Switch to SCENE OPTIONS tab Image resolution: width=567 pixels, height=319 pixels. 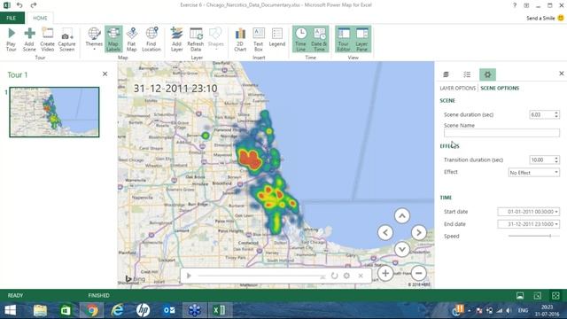tap(500, 88)
